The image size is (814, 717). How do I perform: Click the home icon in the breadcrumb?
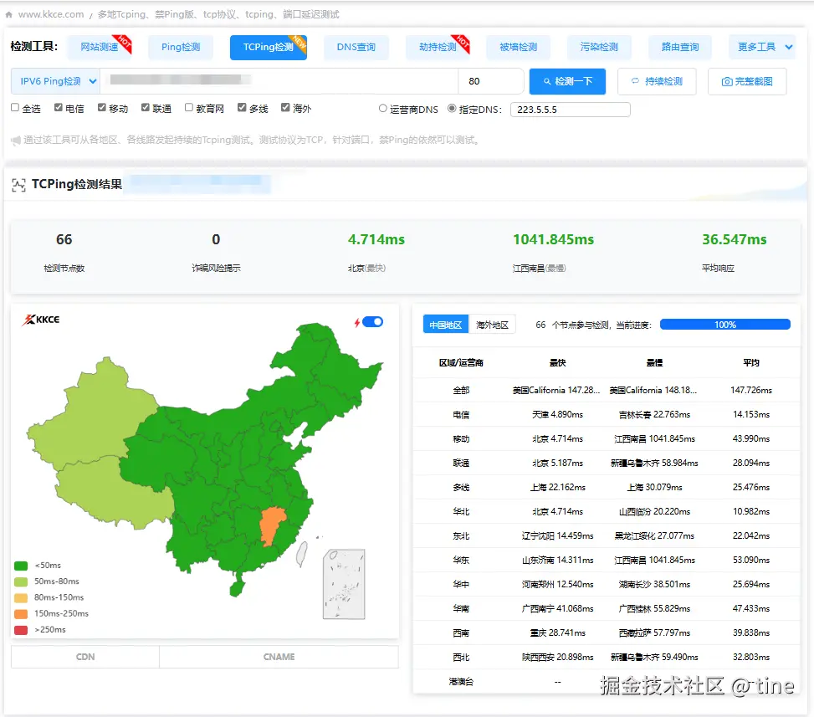(9, 15)
